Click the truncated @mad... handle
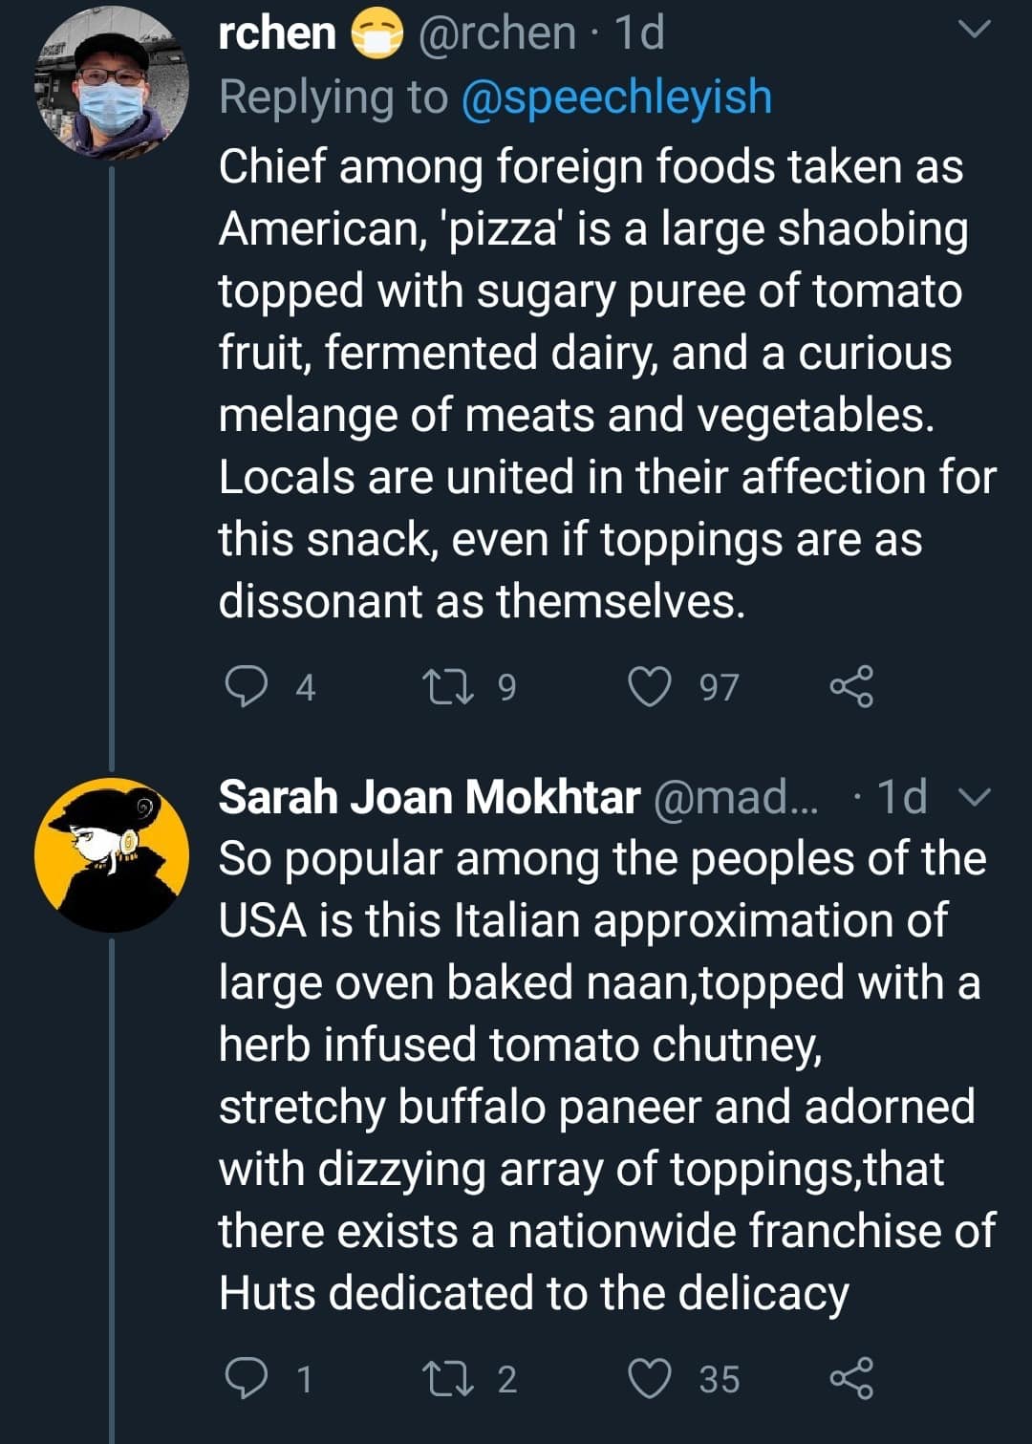Viewport: 1032px width, 1444px height. coord(736,796)
